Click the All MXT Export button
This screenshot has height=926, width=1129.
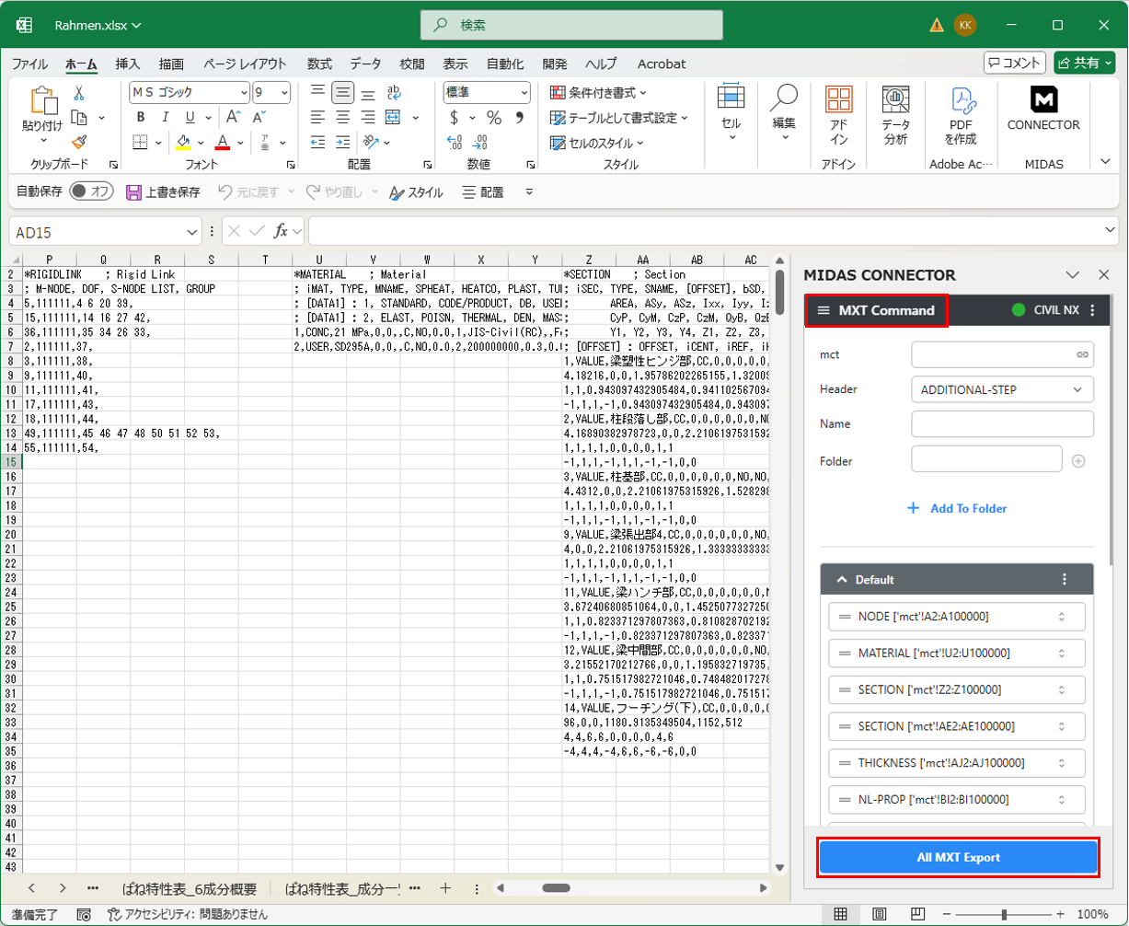(958, 857)
